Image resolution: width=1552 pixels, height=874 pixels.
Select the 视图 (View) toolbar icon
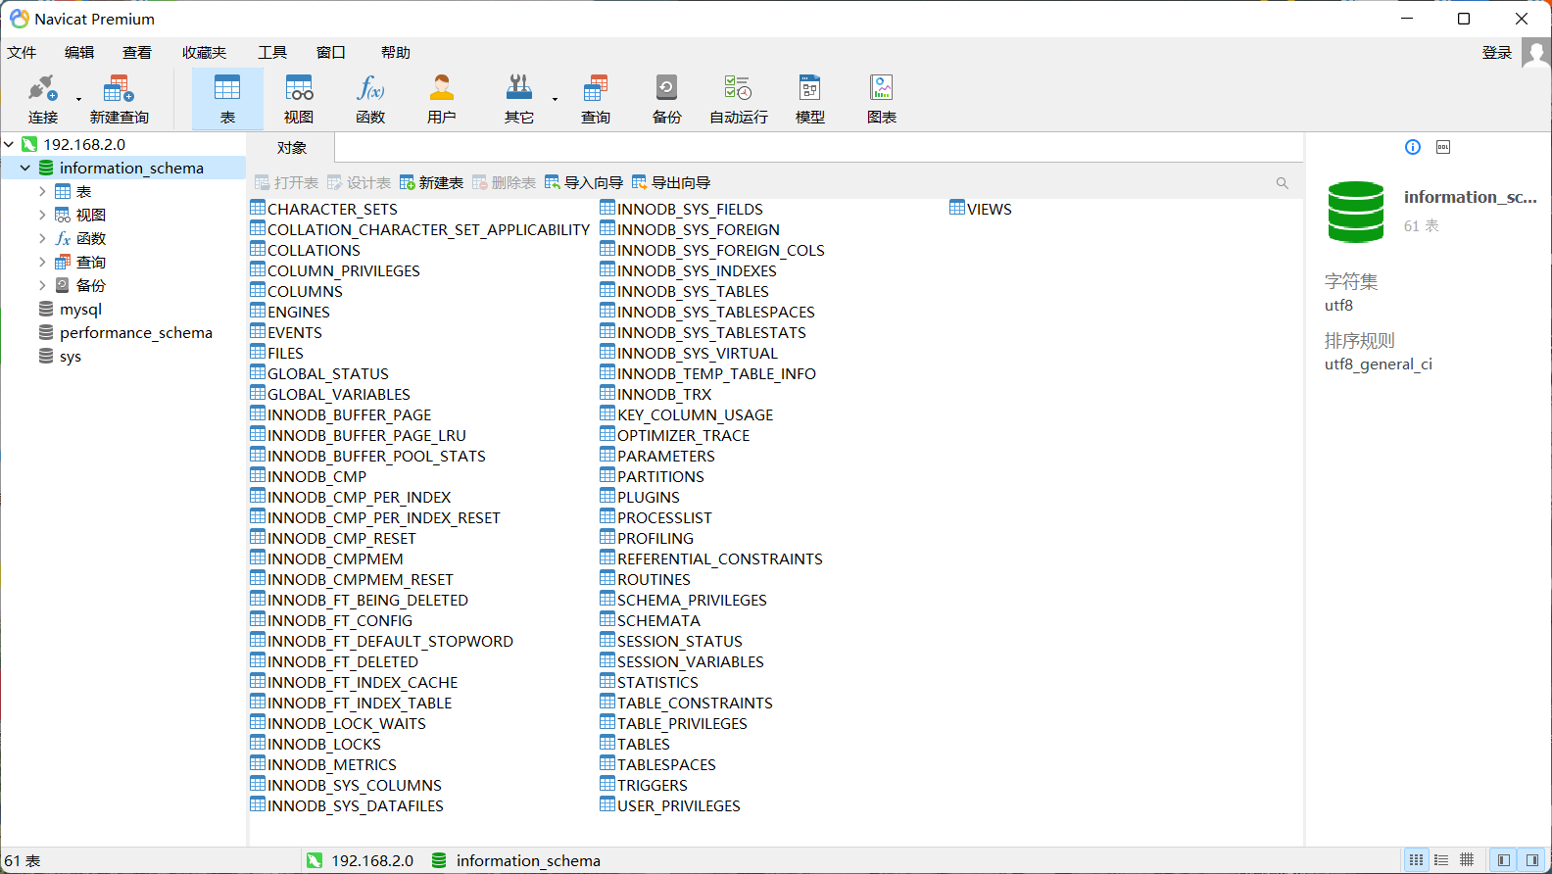[299, 98]
